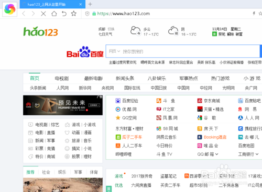Open 人民网 link
Image resolution: width=262 pixels, height=192 pixels.
(x=62, y=88)
